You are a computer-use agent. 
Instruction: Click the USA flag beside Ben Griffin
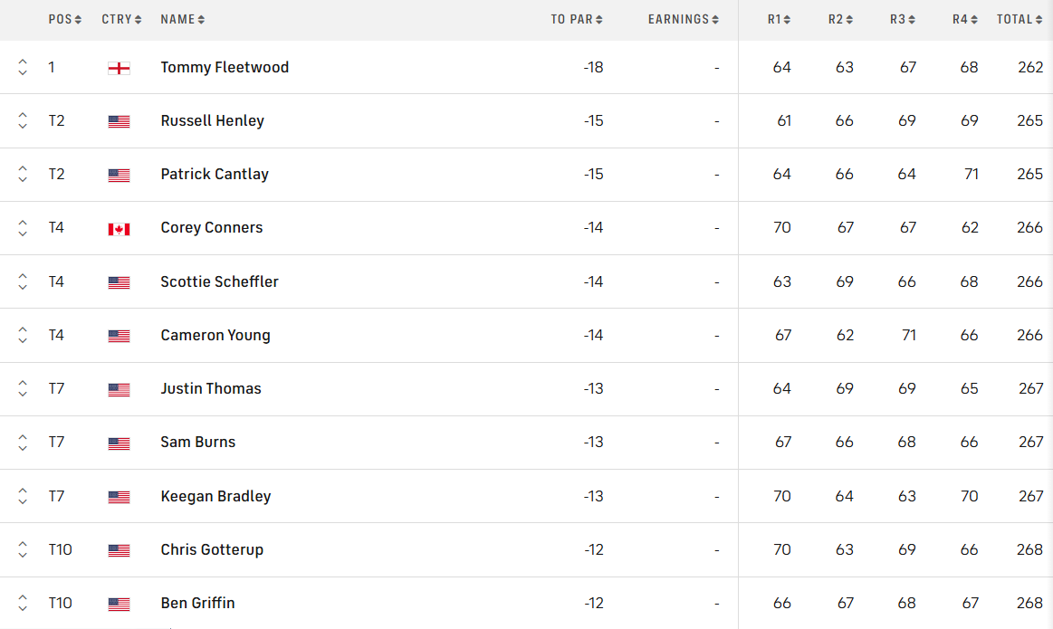[119, 604]
